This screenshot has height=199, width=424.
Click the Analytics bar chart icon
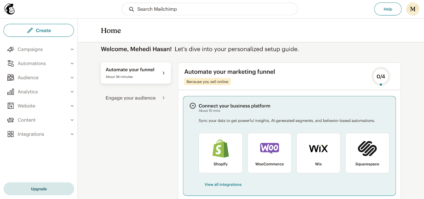(11, 92)
